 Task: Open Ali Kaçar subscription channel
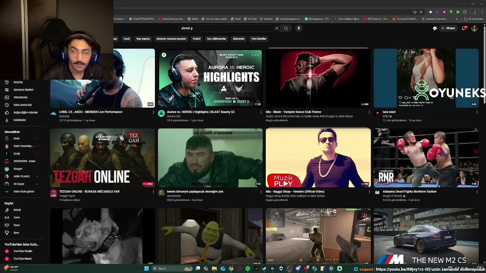click(x=19, y=184)
